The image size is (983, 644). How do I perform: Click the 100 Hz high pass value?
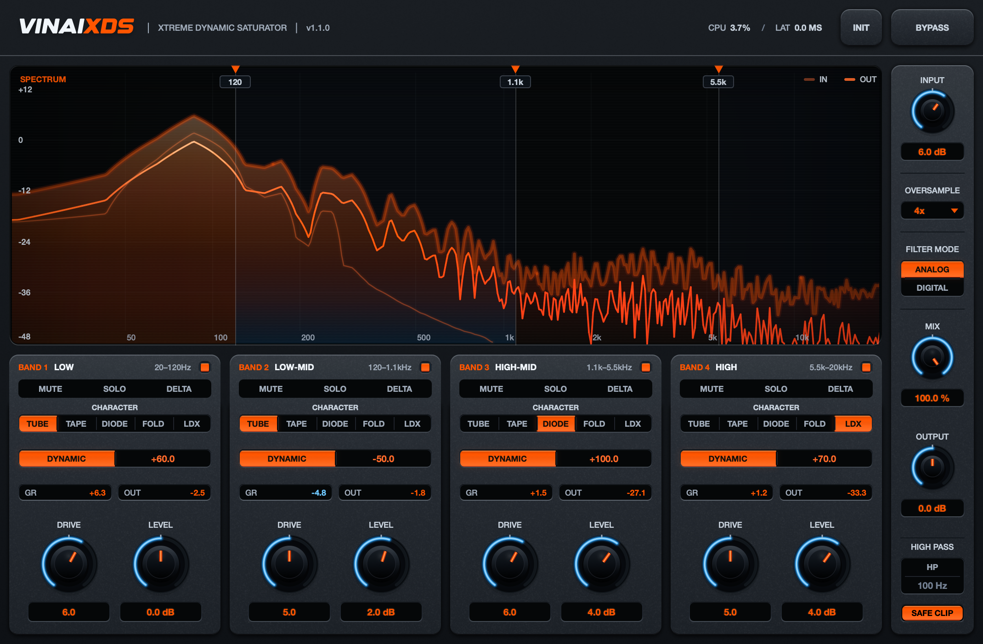click(x=932, y=586)
